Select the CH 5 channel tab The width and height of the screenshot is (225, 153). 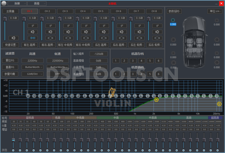100,11
